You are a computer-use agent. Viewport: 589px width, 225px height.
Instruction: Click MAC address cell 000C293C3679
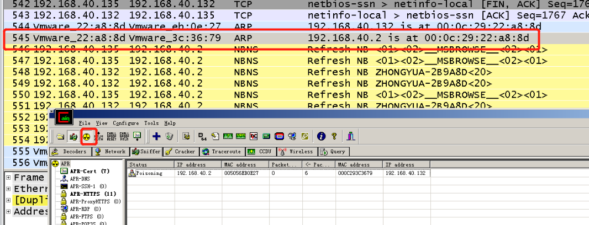355,173
